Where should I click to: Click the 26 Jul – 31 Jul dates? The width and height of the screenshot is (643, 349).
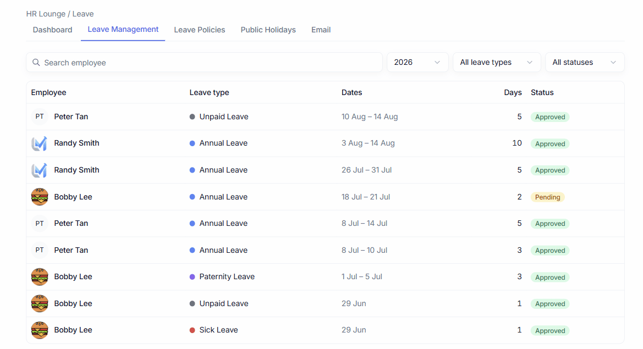click(x=367, y=170)
